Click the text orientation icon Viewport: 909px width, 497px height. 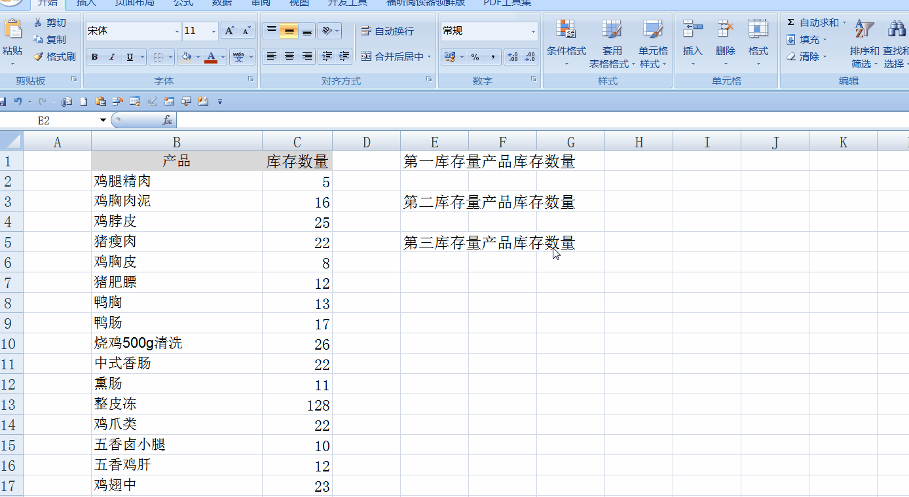coord(326,31)
